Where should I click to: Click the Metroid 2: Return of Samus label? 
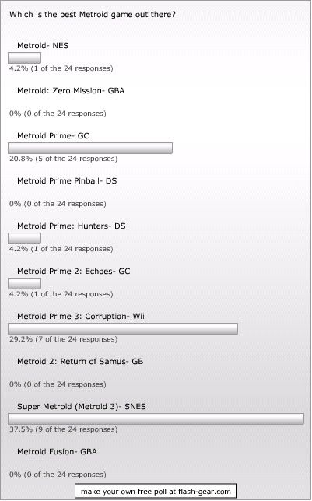(80, 362)
